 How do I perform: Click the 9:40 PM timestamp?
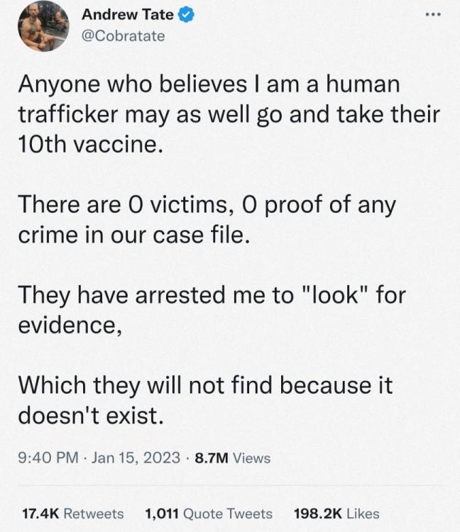coord(47,458)
